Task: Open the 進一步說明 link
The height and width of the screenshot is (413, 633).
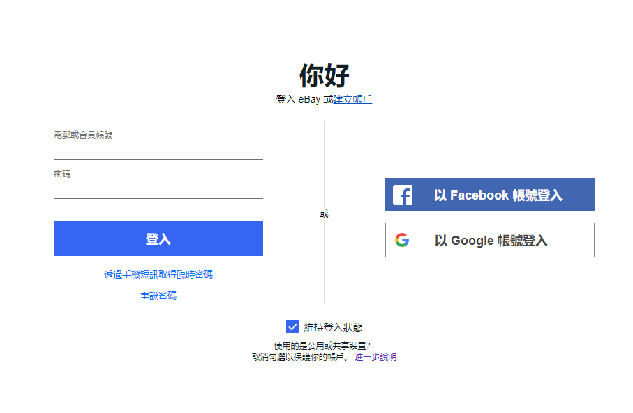Action: [375, 357]
